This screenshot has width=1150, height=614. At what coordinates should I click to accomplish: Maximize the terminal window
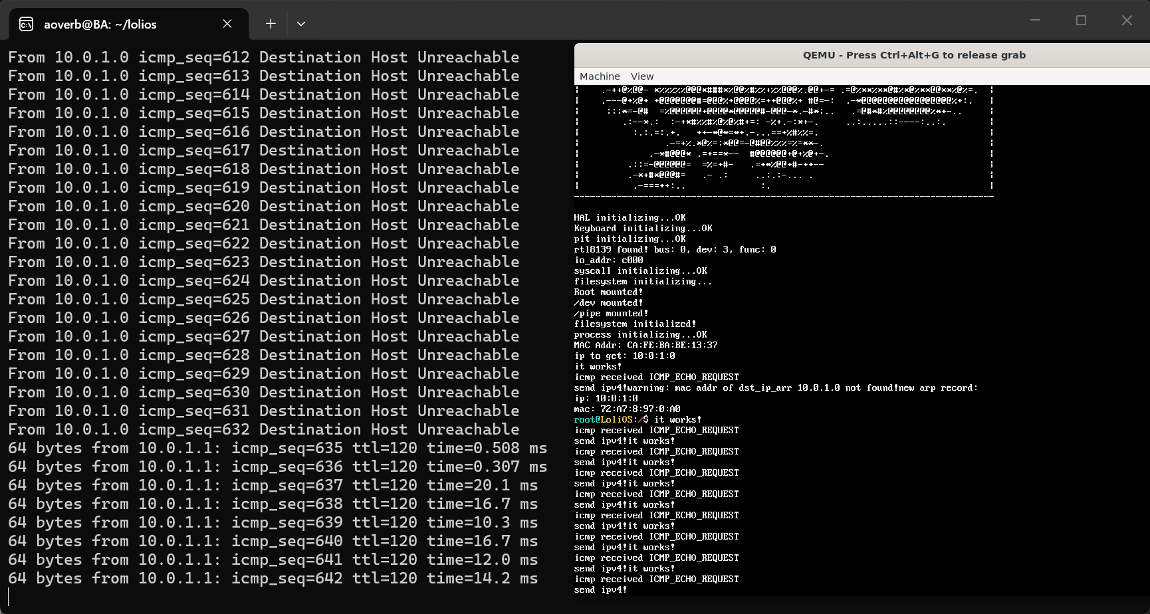pyautogui.click(x=1081, y=21)
